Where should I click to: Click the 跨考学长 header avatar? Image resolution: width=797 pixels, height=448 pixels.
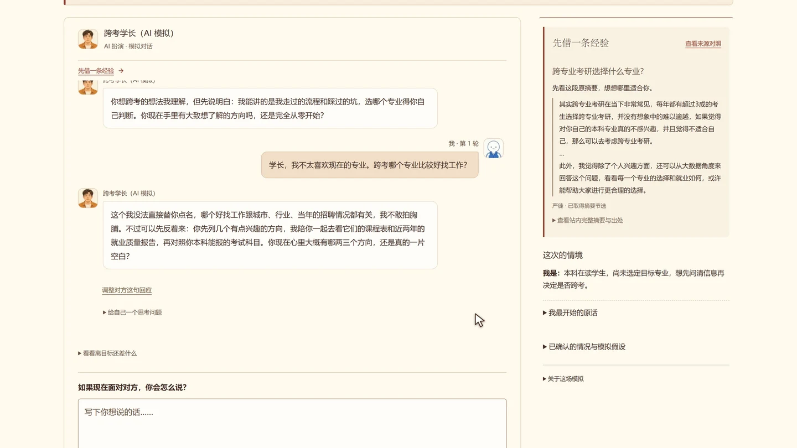pyautogui.click(x=87, y=39)
